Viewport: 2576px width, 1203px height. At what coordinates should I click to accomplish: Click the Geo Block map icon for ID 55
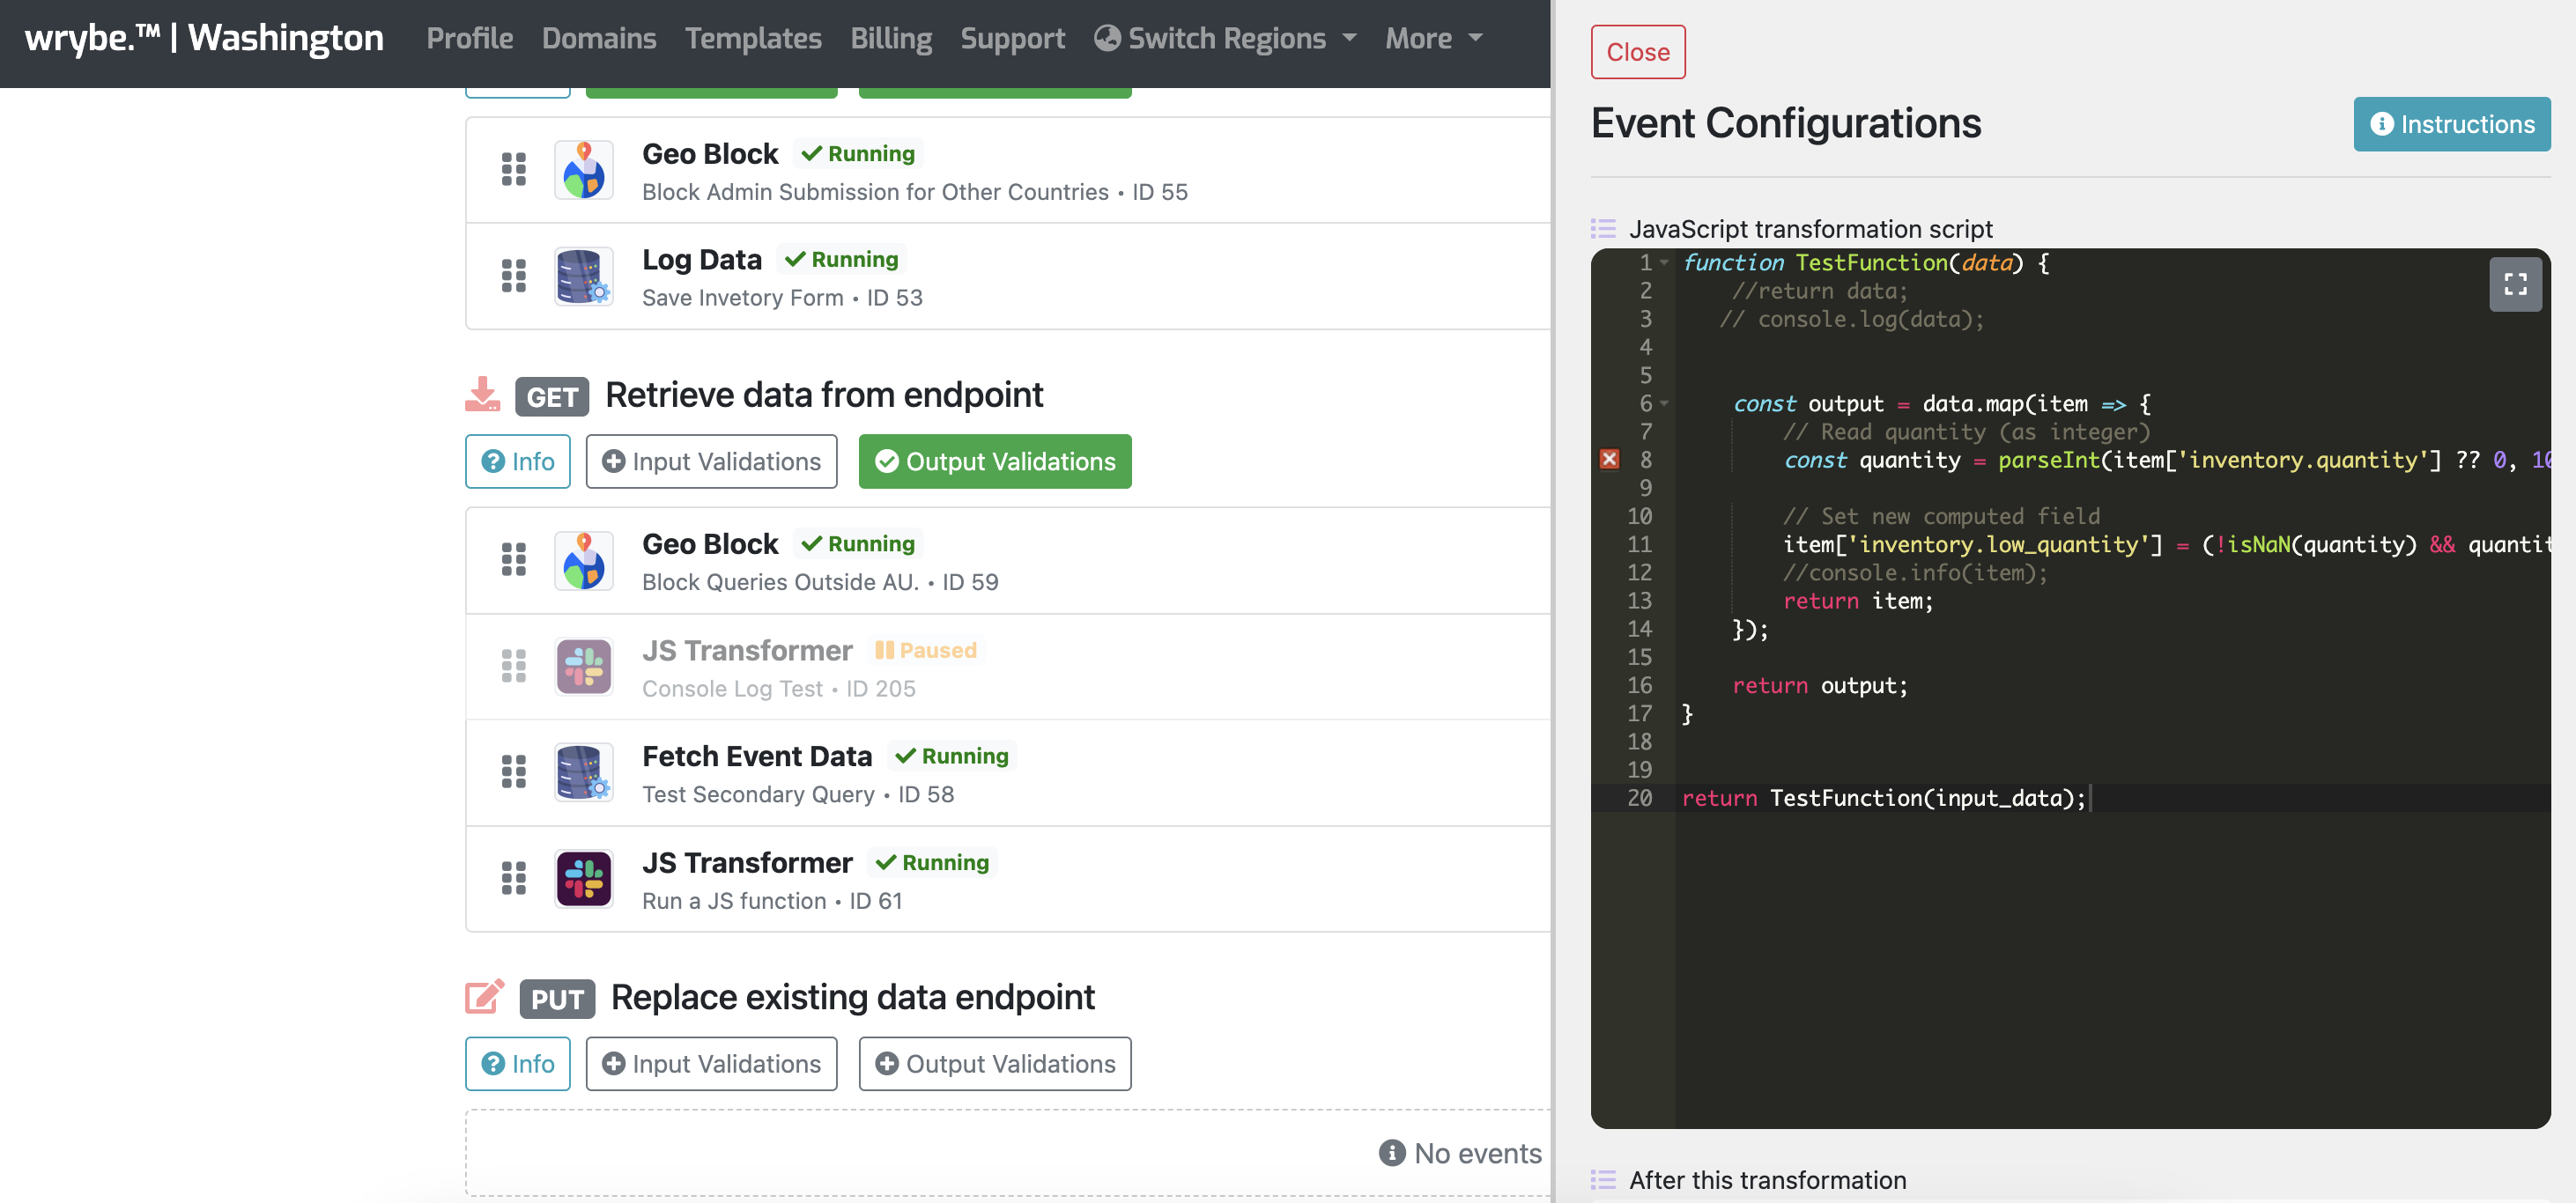click(x=583, y=170)
